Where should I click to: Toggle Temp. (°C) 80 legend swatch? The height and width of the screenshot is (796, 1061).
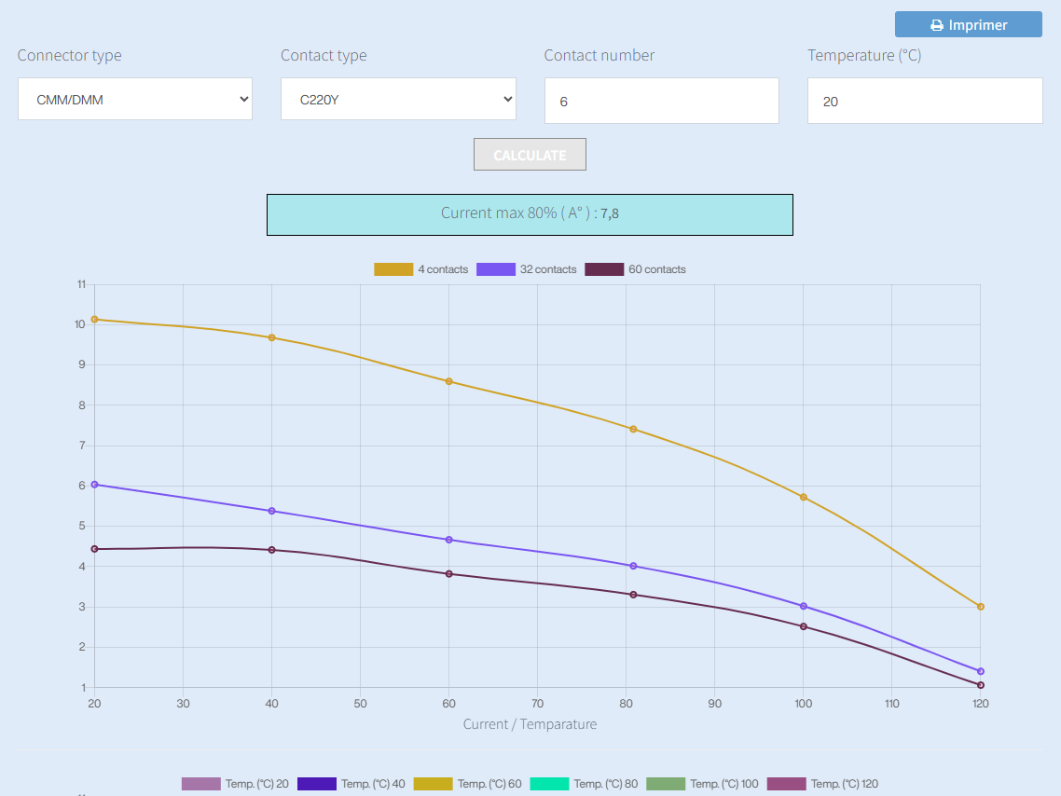(x=549, y=784)
